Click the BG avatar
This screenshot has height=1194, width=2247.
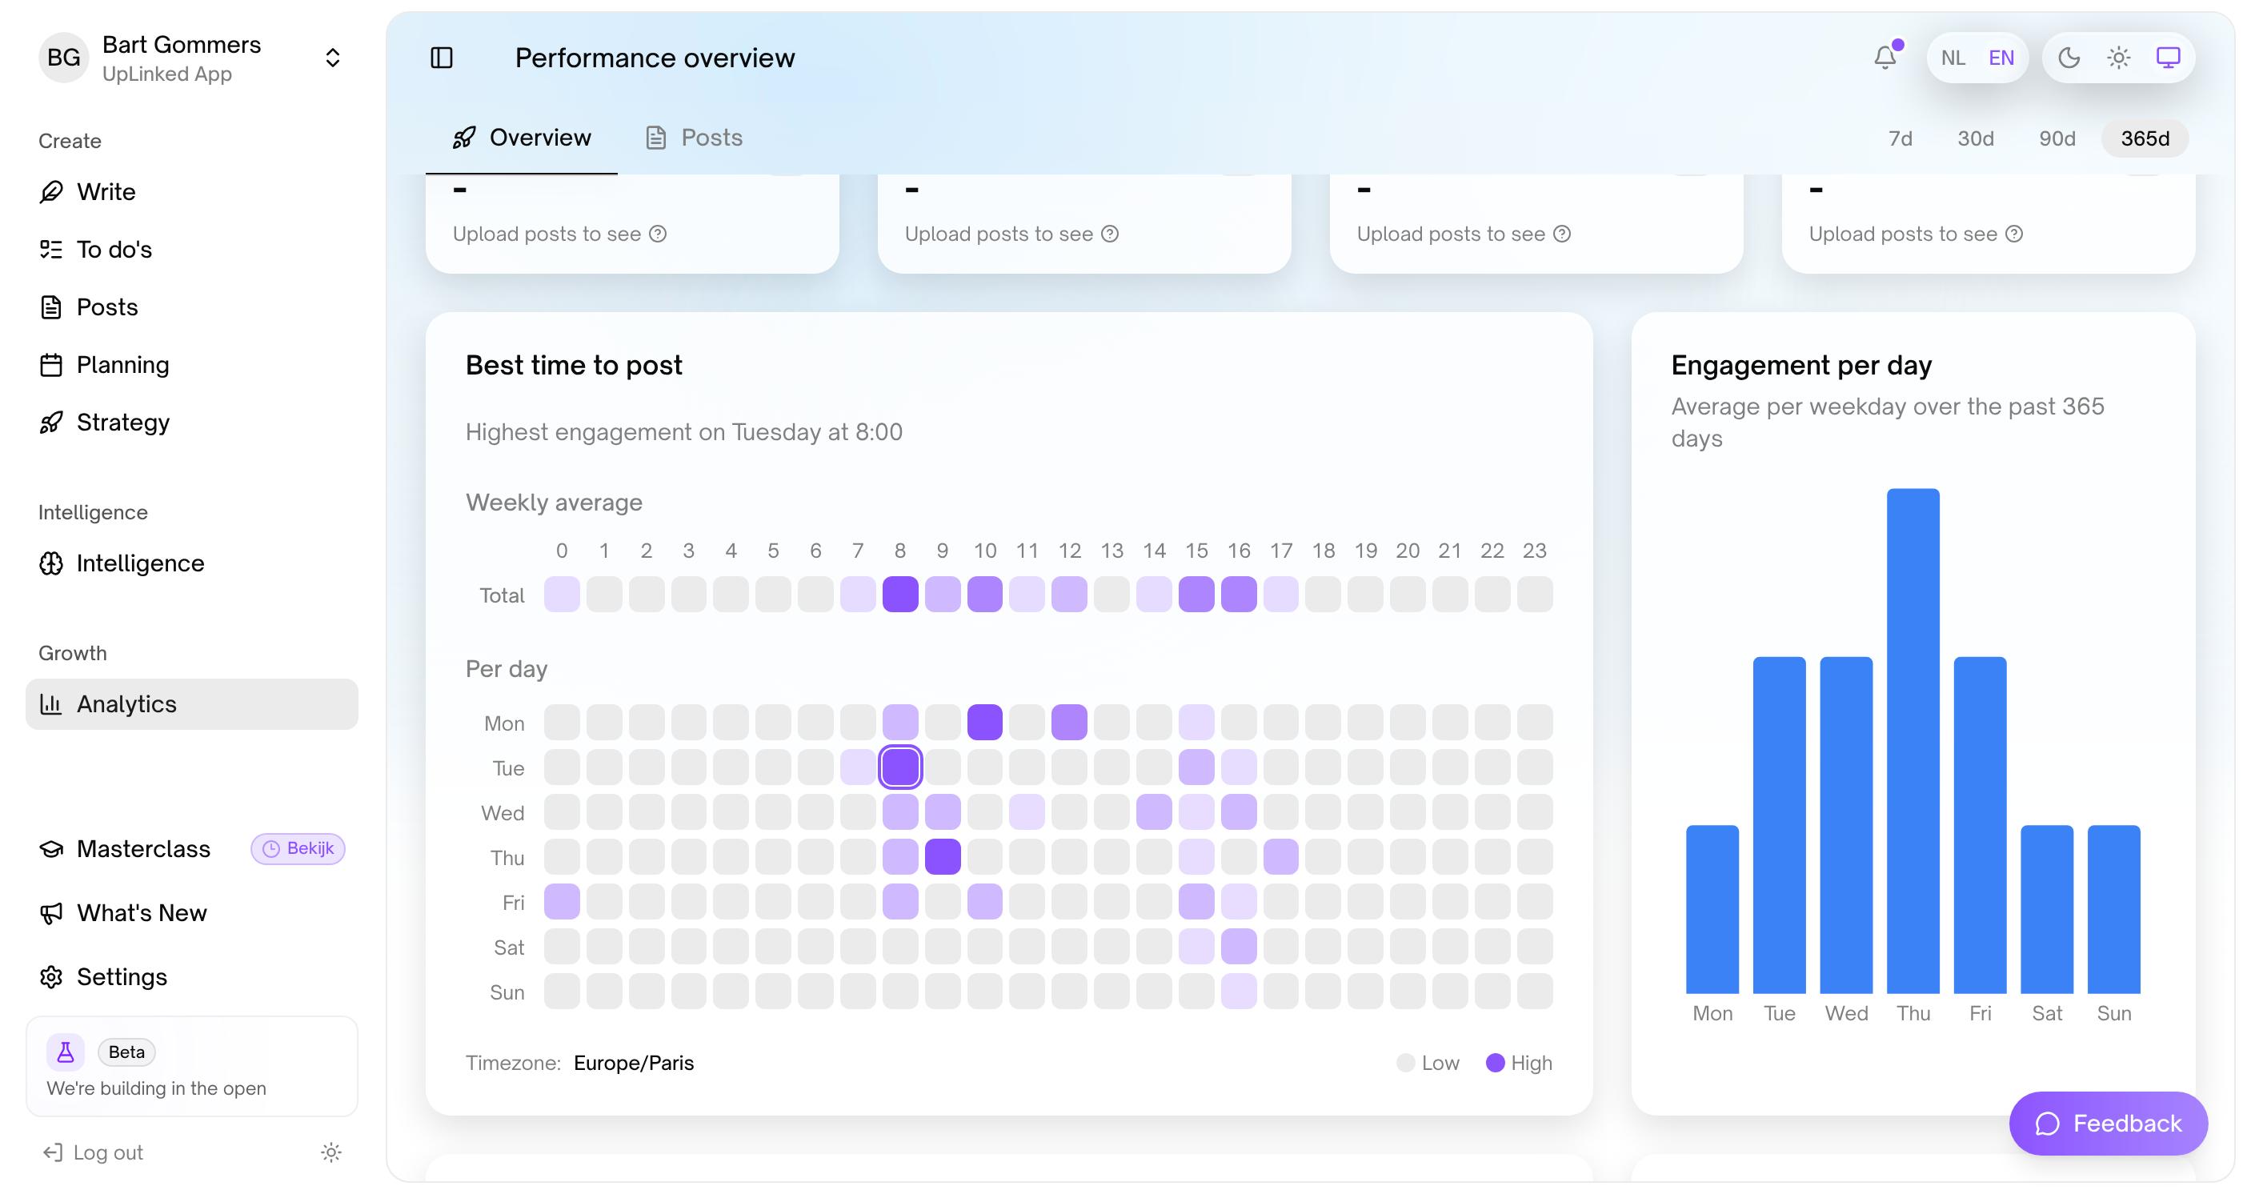tap(64, 58)
